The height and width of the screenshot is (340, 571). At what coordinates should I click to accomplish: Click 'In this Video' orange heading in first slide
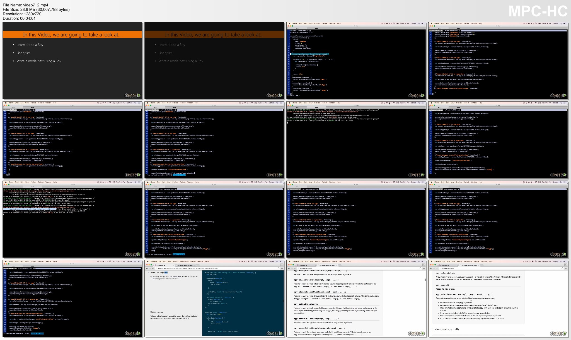(x=72, y=35)
